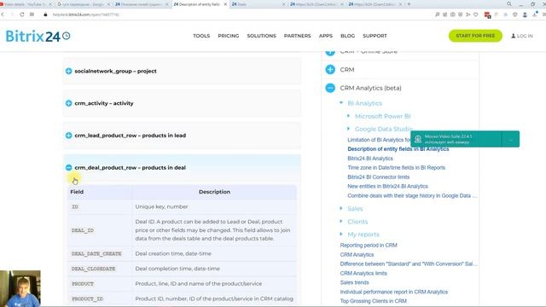Viewport: 546px width, 307px height.
Task: Expand the Clients tree node
Action: pyautogui.click(x=341, y=222)
